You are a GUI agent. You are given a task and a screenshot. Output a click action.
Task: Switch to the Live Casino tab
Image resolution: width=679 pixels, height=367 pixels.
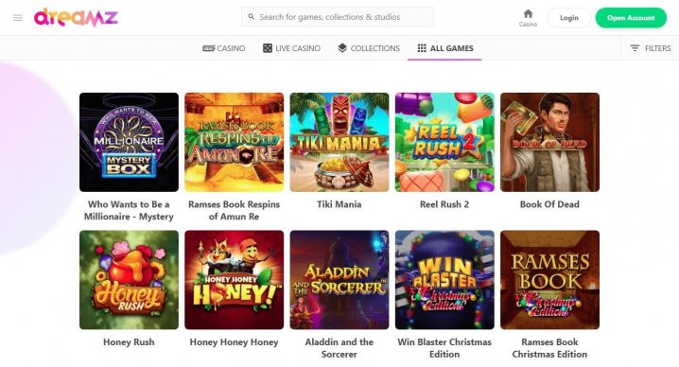[291, 48]
